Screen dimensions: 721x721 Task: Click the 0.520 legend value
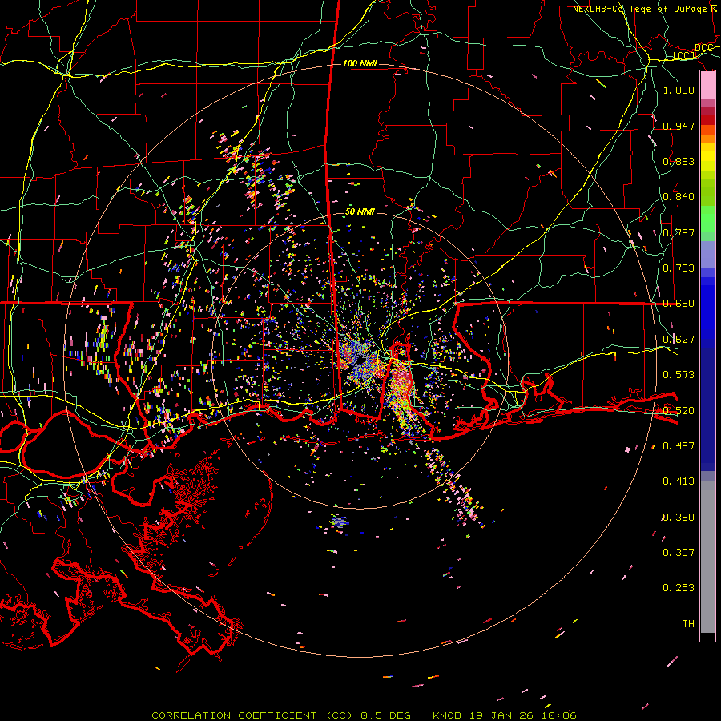(679, 411)
